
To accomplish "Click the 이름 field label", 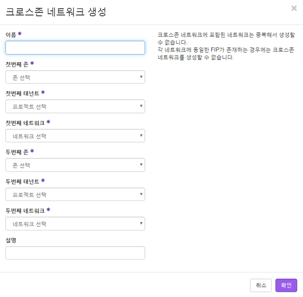I will [11, 35].
